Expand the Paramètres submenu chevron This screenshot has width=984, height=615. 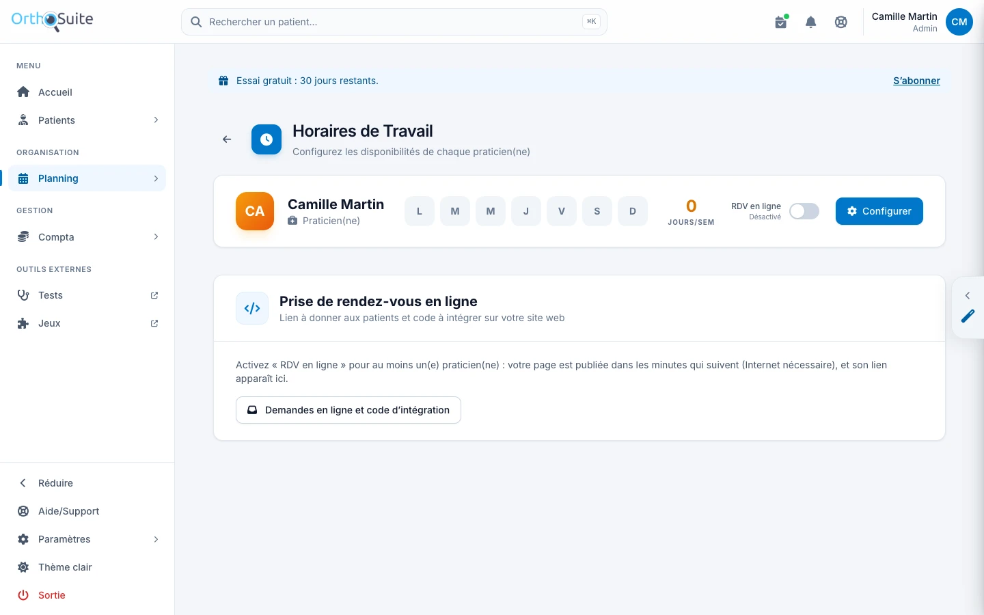(x=156, y=539)
